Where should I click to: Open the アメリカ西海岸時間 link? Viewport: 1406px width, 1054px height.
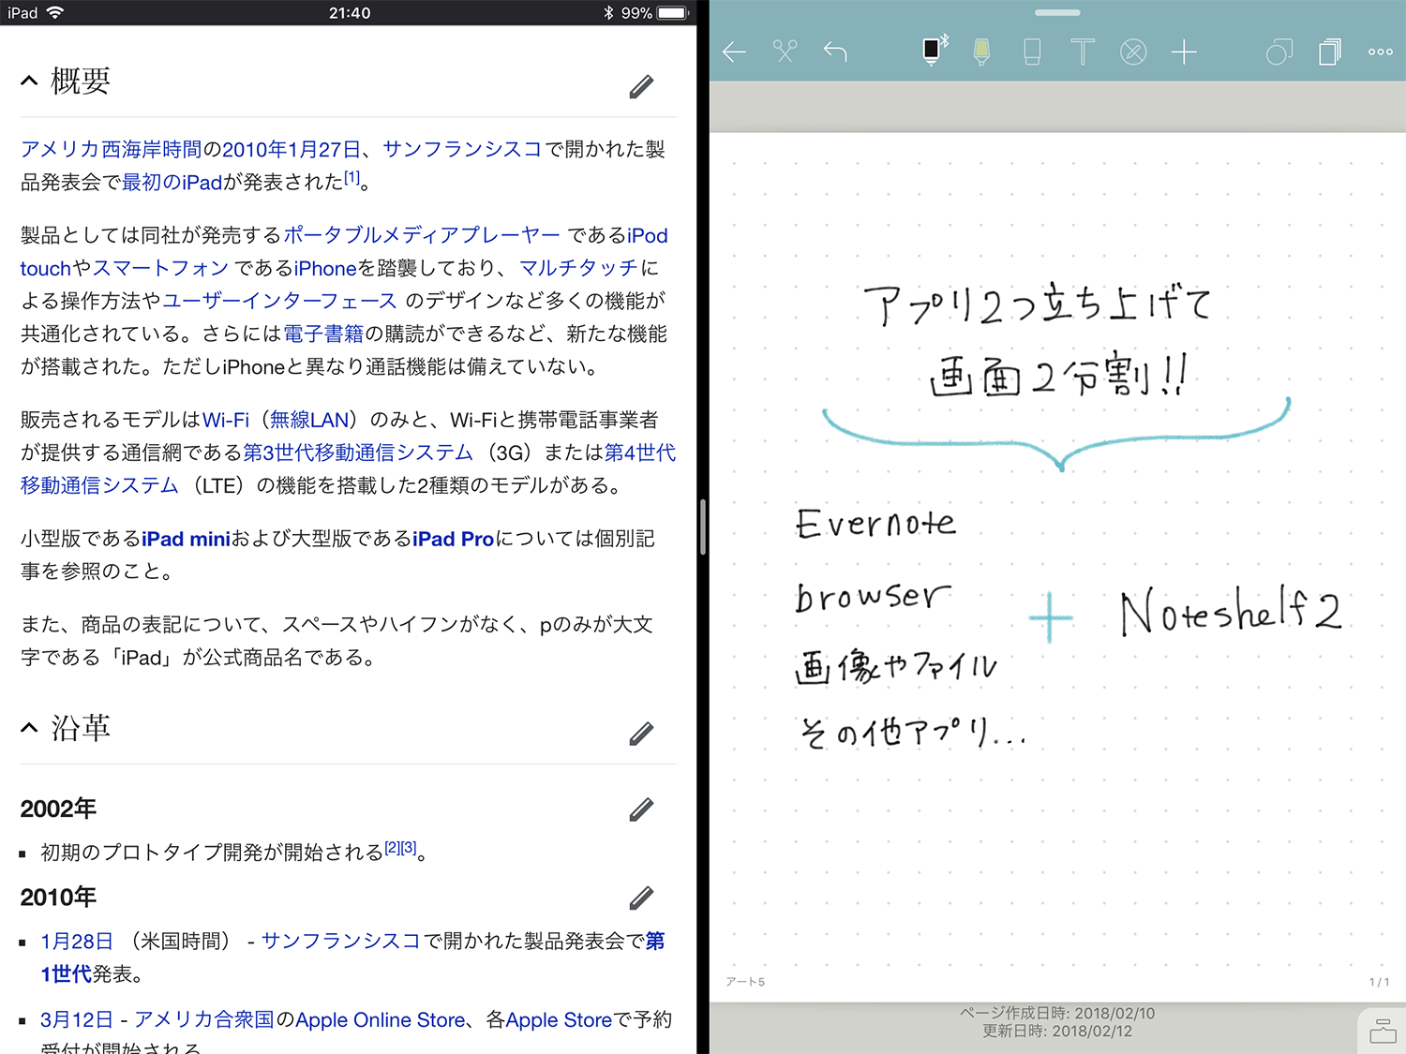tap(112, 149)
